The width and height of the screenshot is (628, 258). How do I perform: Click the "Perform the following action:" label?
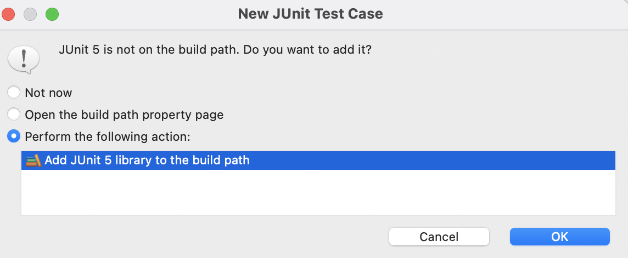[x=108, y=137]
